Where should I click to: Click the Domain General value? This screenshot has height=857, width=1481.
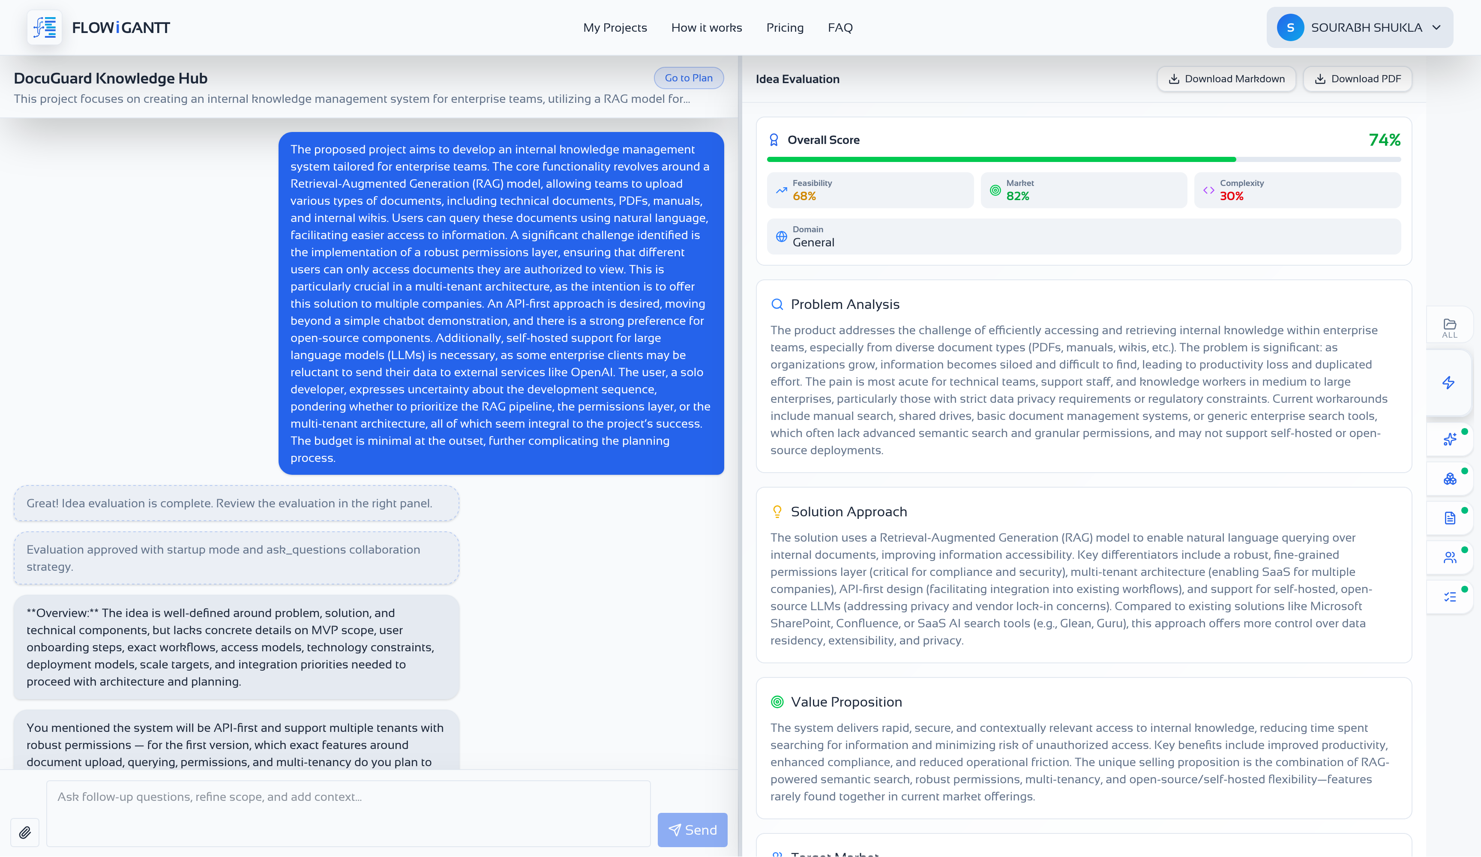tap(813, 242)
